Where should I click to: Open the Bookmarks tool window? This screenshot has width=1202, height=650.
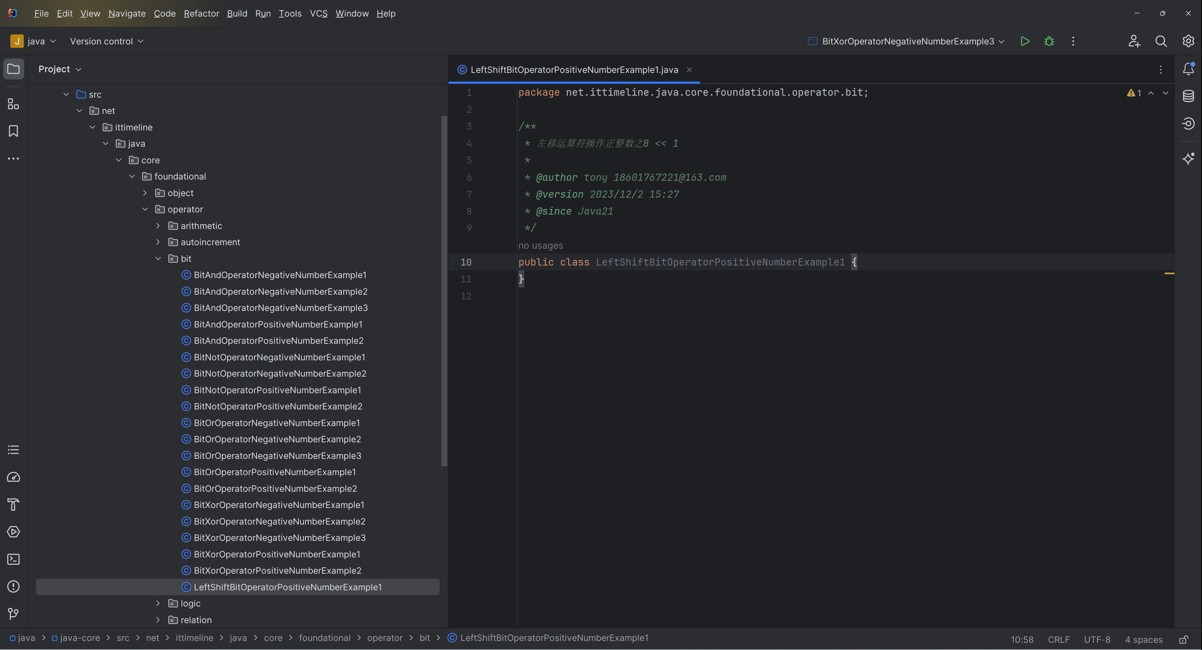coord(13,131)
